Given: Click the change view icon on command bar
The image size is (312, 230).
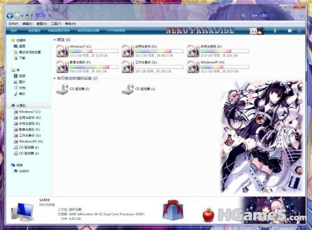Looking at the screenshot, I should point(275,31).
